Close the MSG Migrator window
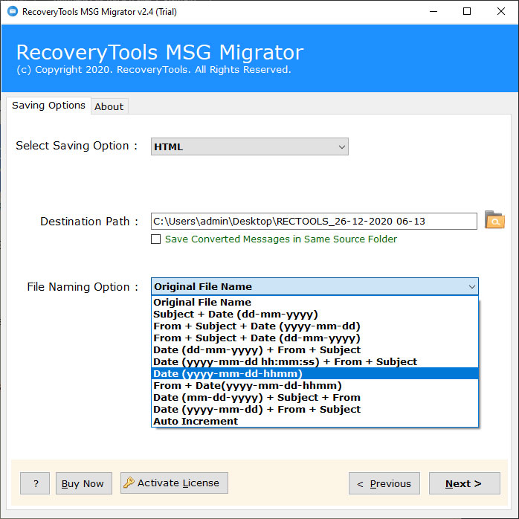 pos(501,12)
